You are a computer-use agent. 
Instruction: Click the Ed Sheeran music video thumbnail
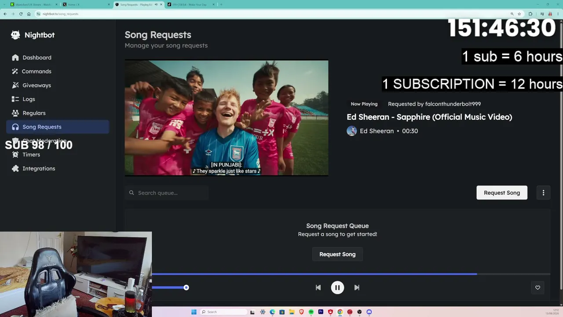227,118
